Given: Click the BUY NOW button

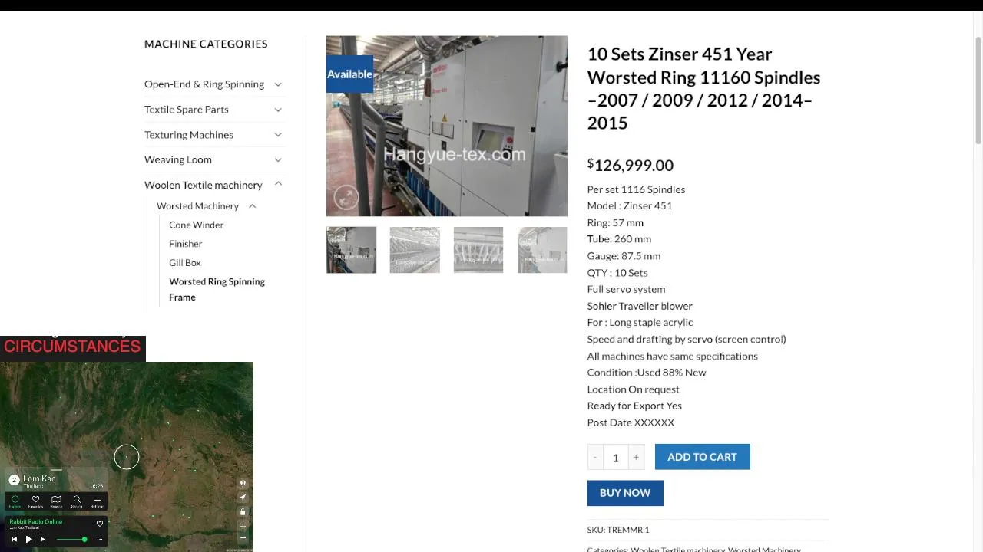Looking at the screenshot, I should coord(625,493).
